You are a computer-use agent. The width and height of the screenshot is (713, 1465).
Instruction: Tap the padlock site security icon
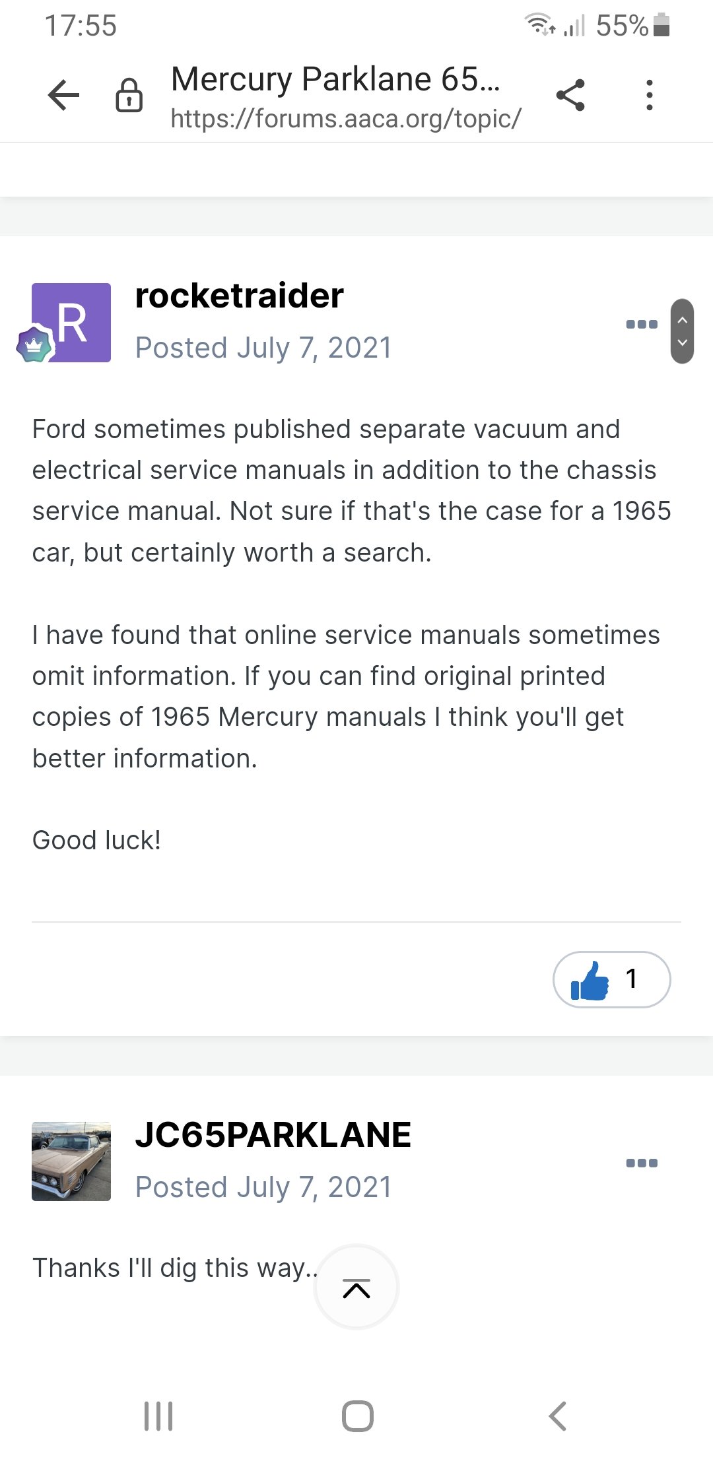(x=129, y=96)
